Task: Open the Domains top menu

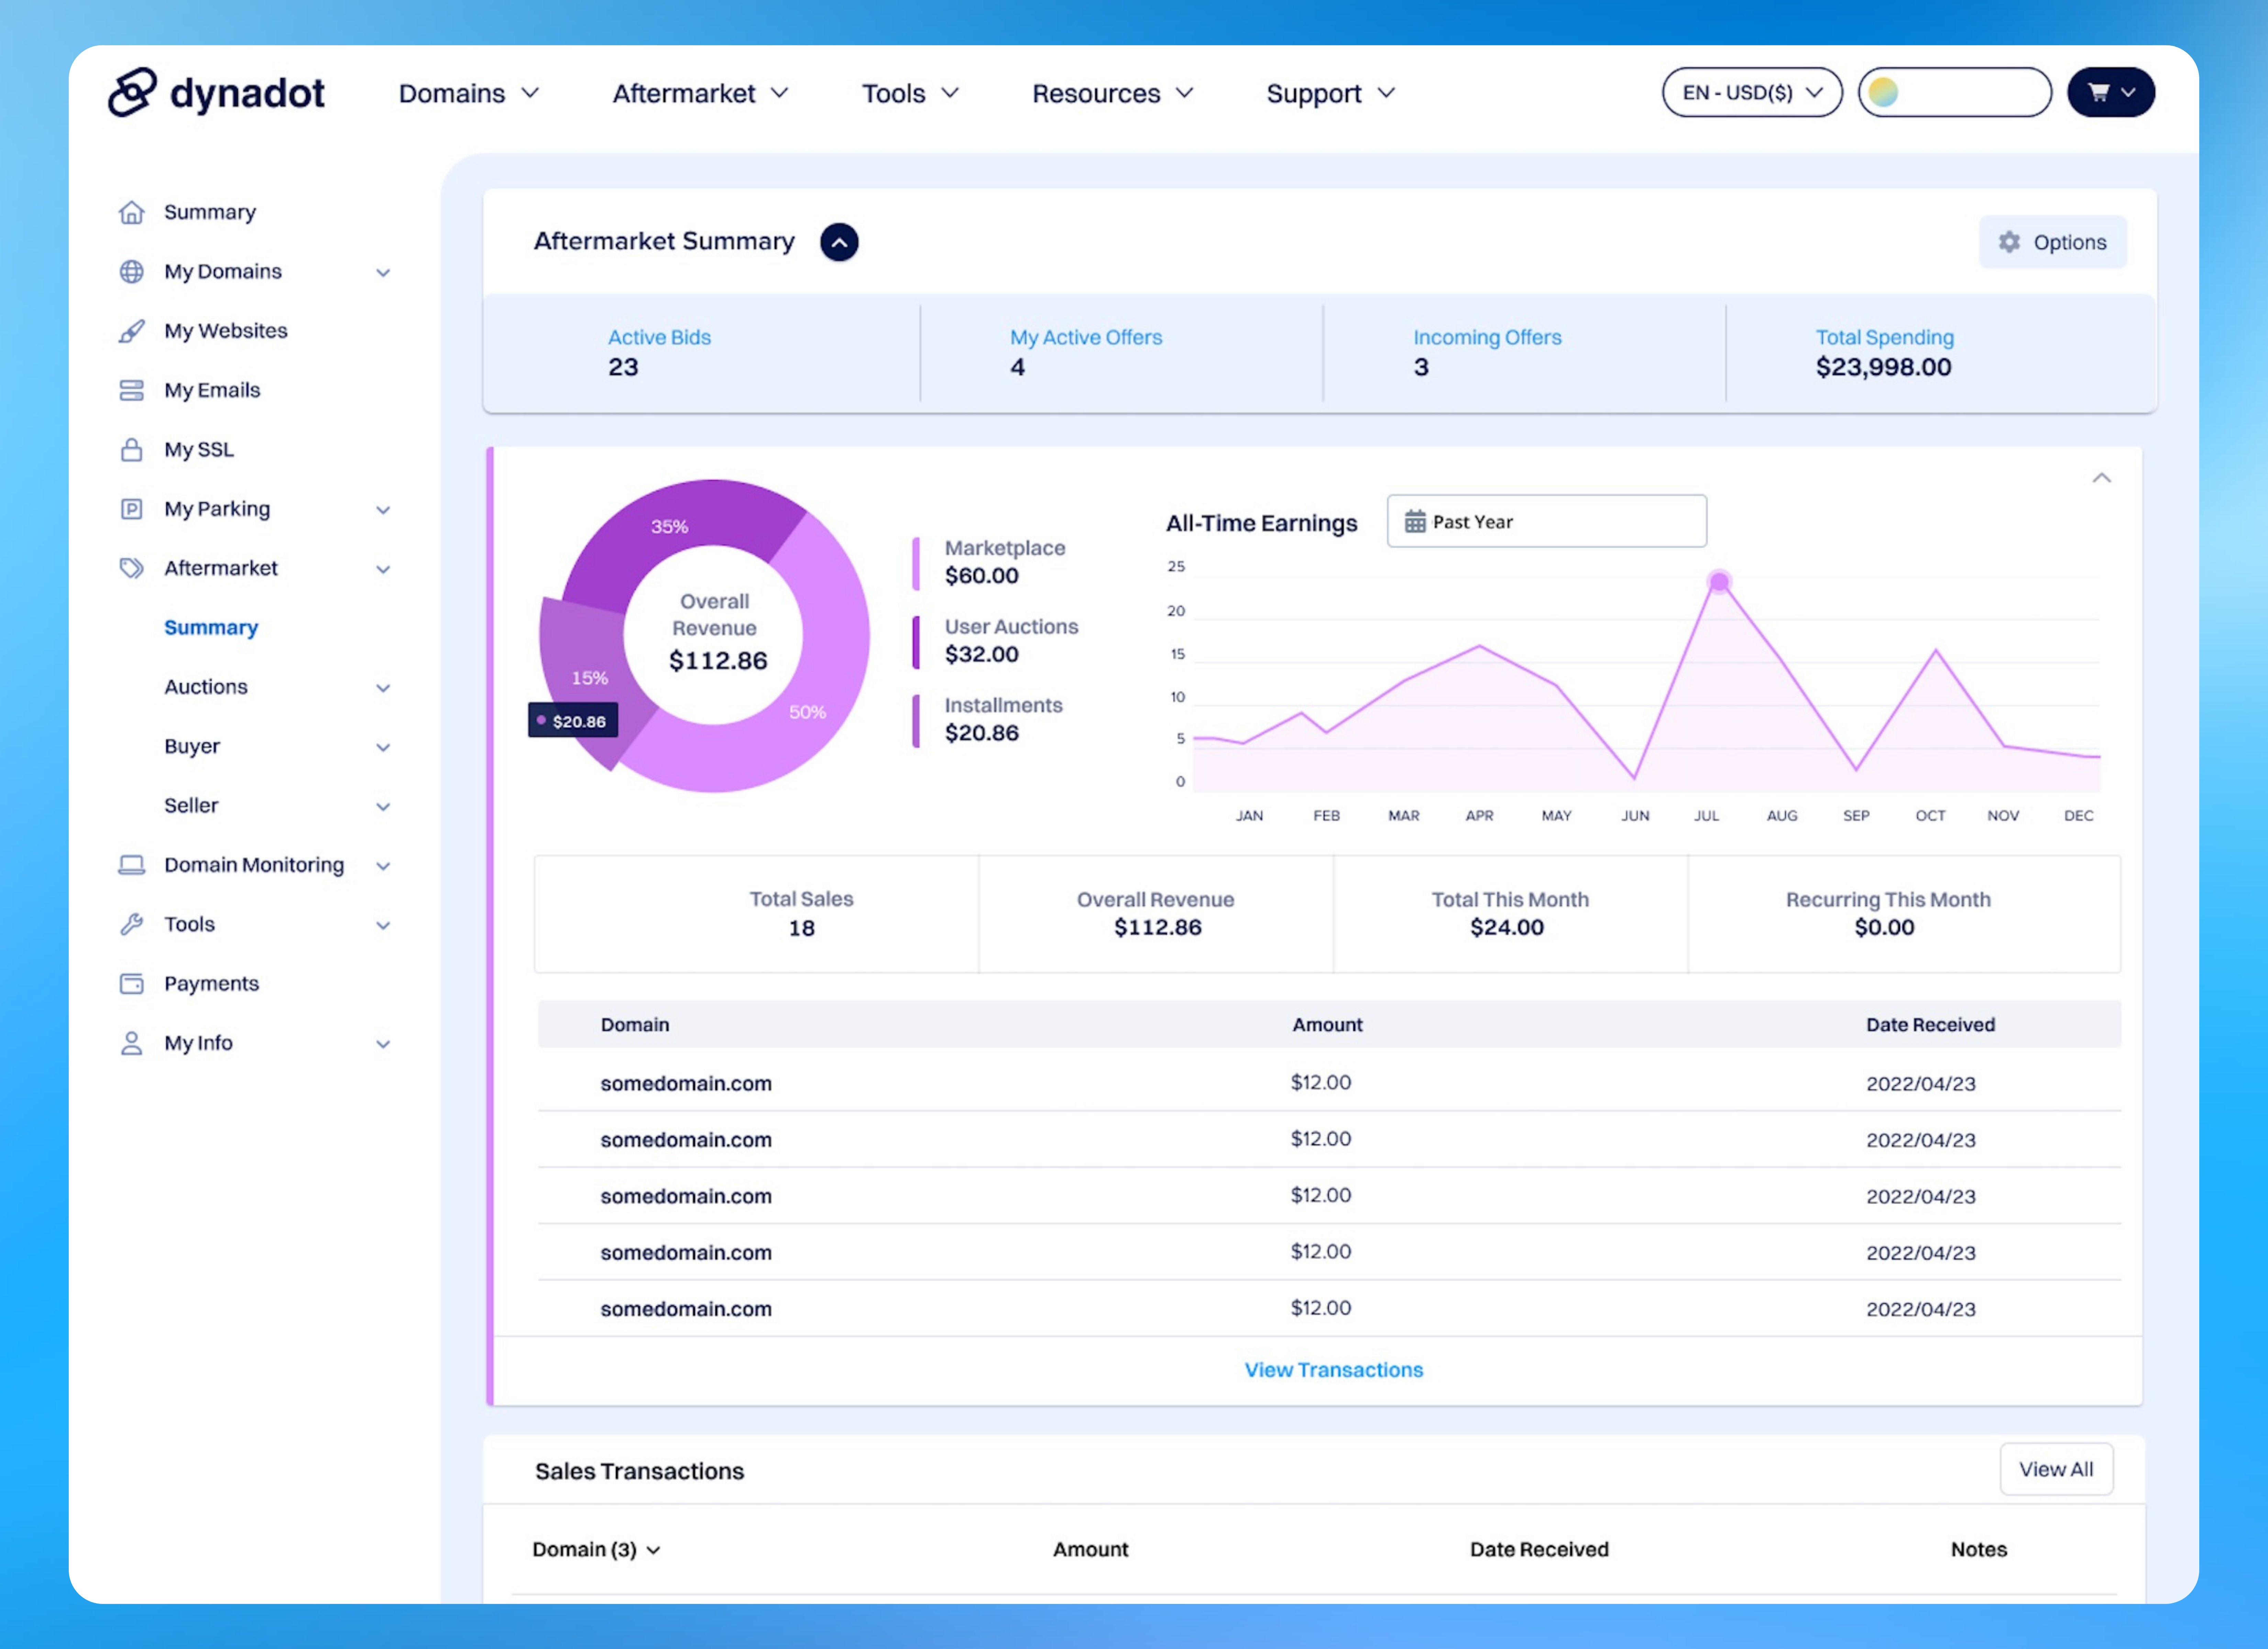Action: tap(469, 93)
